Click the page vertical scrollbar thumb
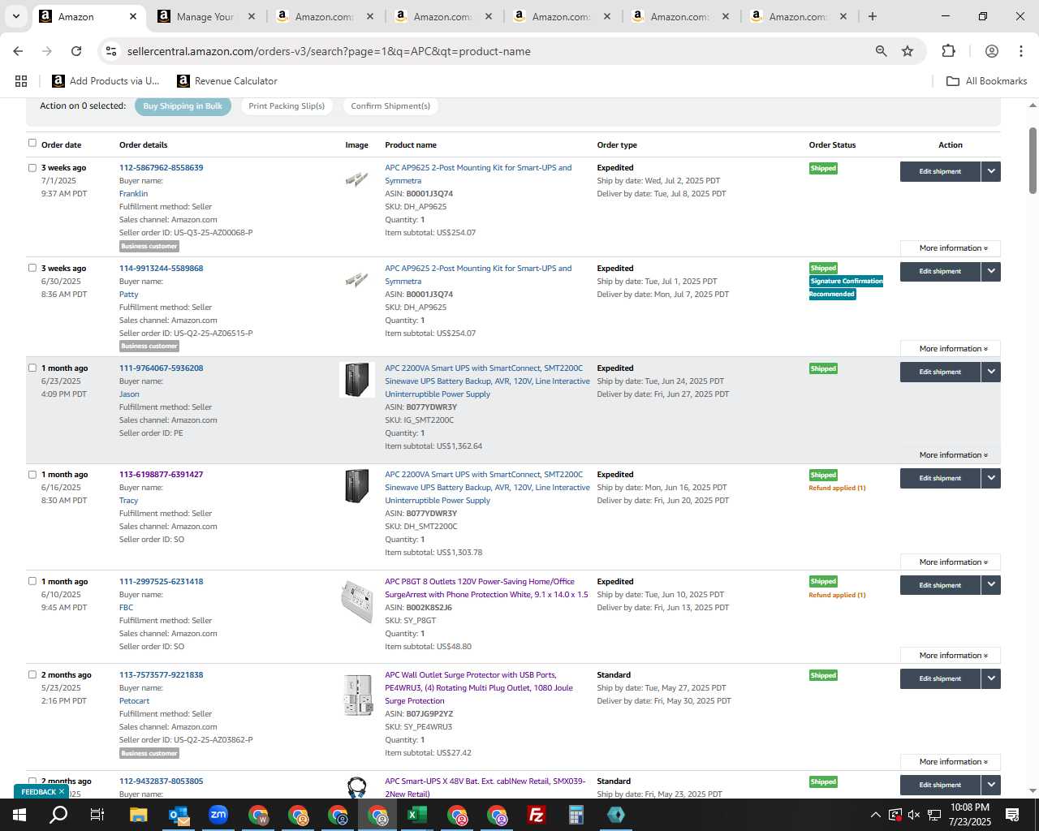The width and height of the screenshot is (1039, 831). [1033, 160]
